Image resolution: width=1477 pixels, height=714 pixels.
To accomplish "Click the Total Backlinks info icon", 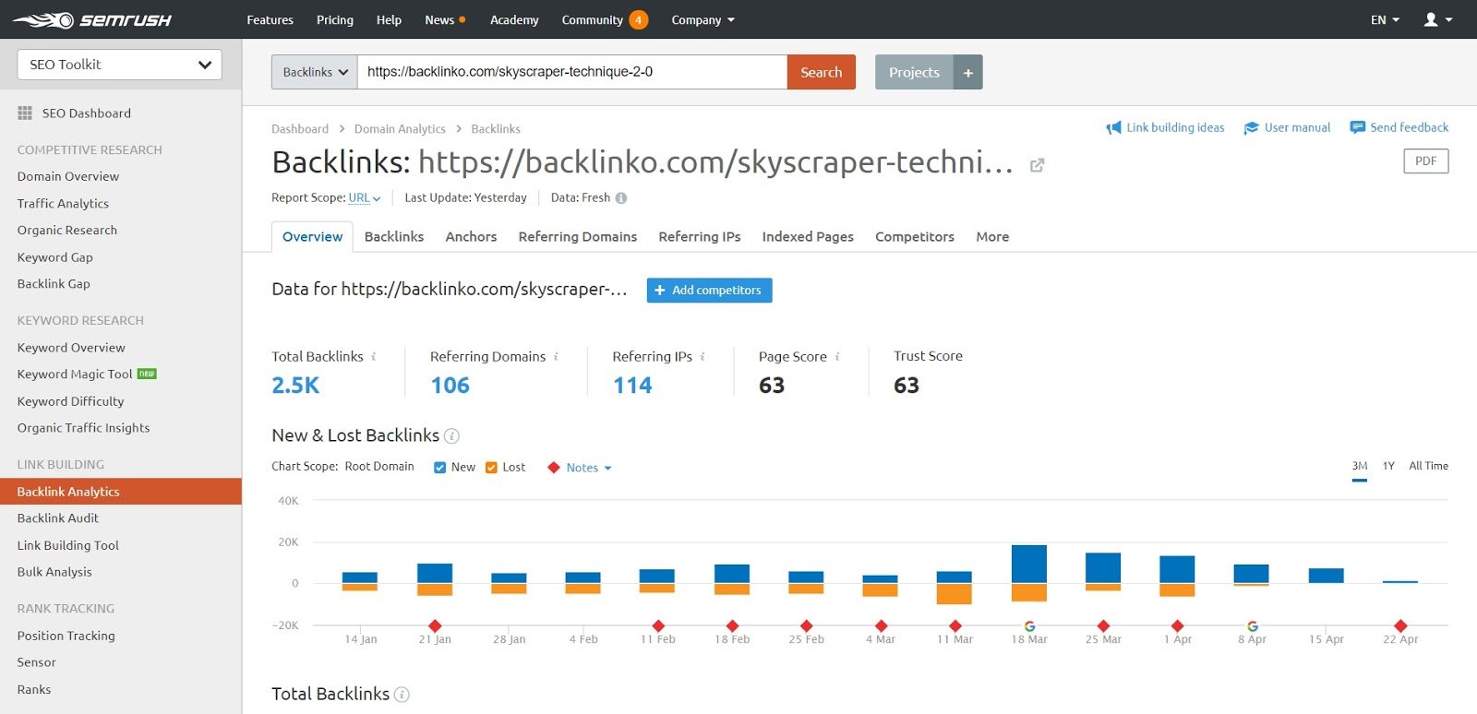I will (x=374, y=356).
